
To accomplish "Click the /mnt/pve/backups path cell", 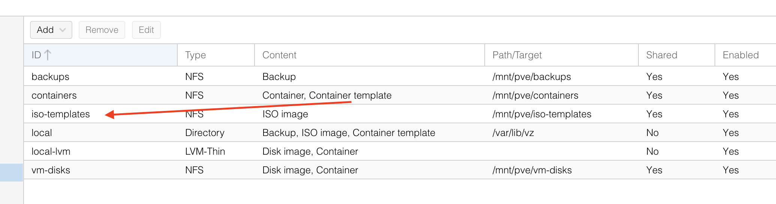I will click(532, 77).
